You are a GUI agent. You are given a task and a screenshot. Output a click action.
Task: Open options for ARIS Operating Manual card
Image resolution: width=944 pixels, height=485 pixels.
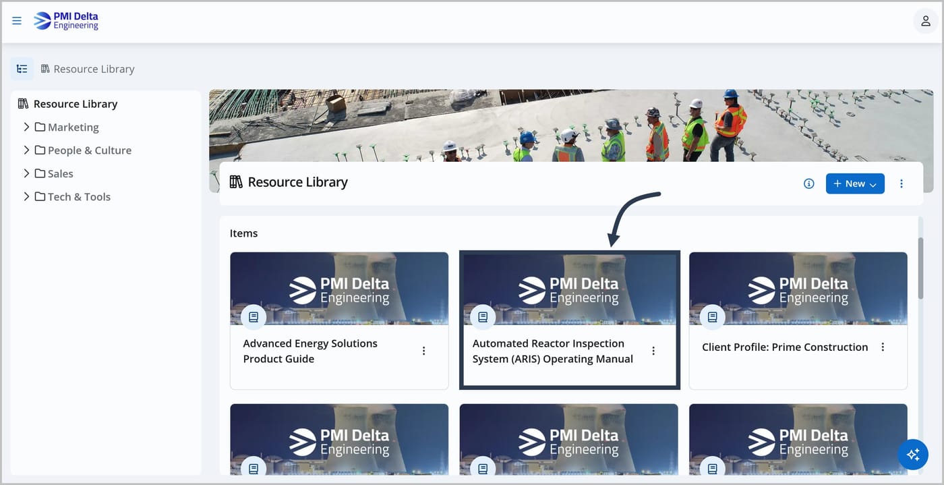(x=653, y=351)
